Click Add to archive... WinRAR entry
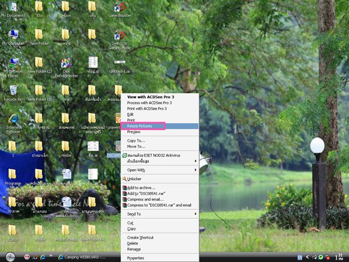349x262 pixels. [x=143, y=188]
